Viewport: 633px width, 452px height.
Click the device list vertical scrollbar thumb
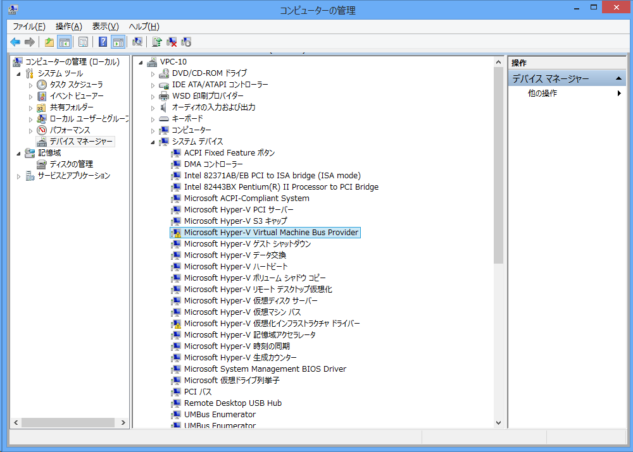point(499,166)
